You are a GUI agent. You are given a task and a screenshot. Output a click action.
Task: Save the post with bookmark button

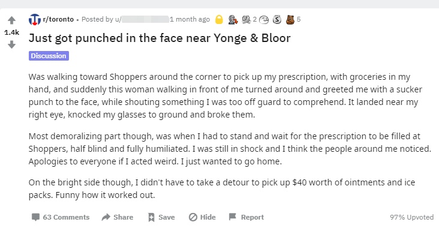161,217
